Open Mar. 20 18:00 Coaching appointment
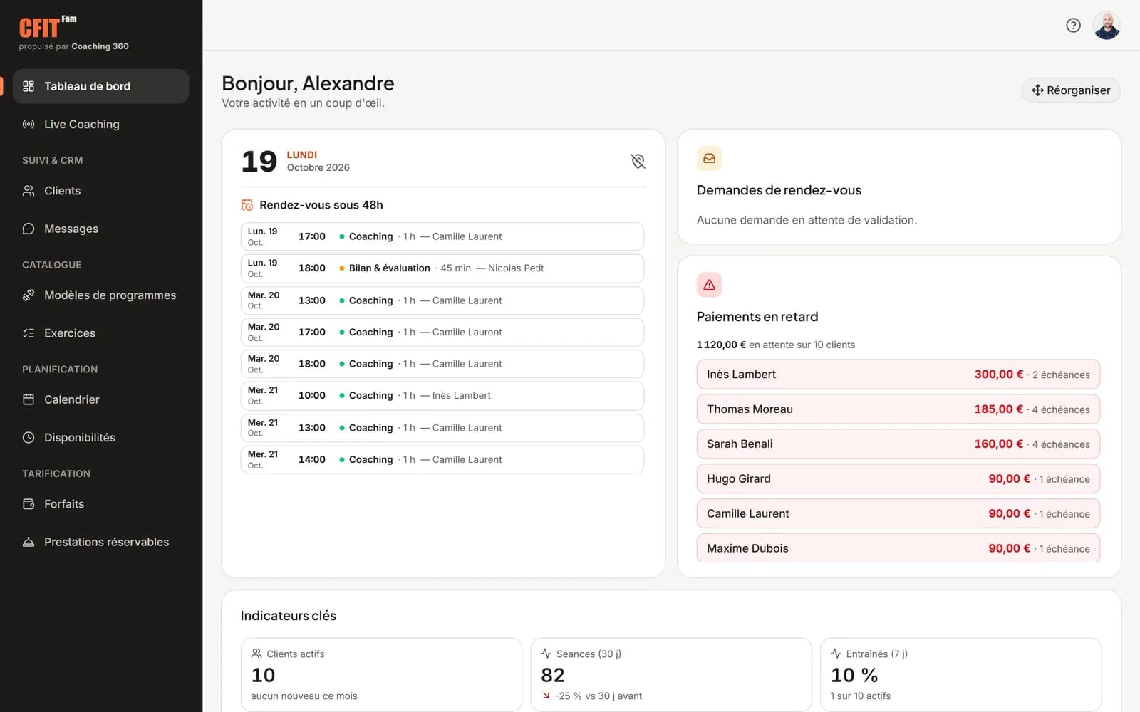This screenshot has height=712, width=1140. pyautogui.click(x=442, y=364)
